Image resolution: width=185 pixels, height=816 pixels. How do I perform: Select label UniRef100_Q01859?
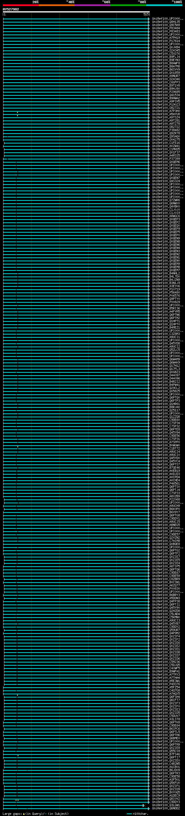166,73
